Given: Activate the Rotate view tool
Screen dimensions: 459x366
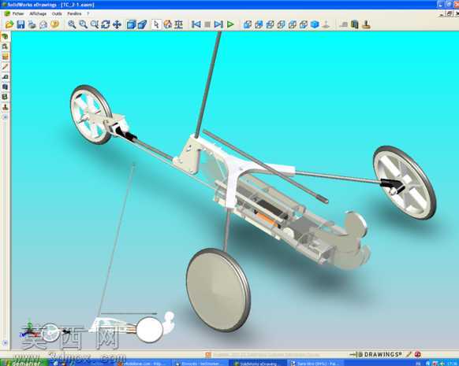Looking at the screenshot, I should [106, 24].
